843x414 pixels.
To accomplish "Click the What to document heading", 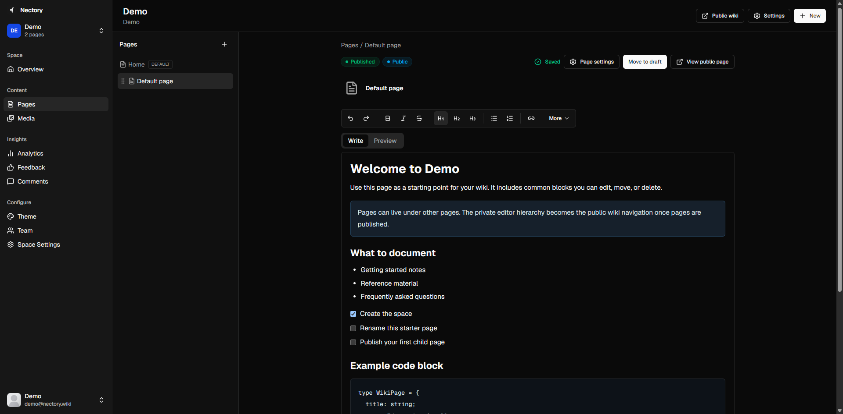I will coord(393,253).
